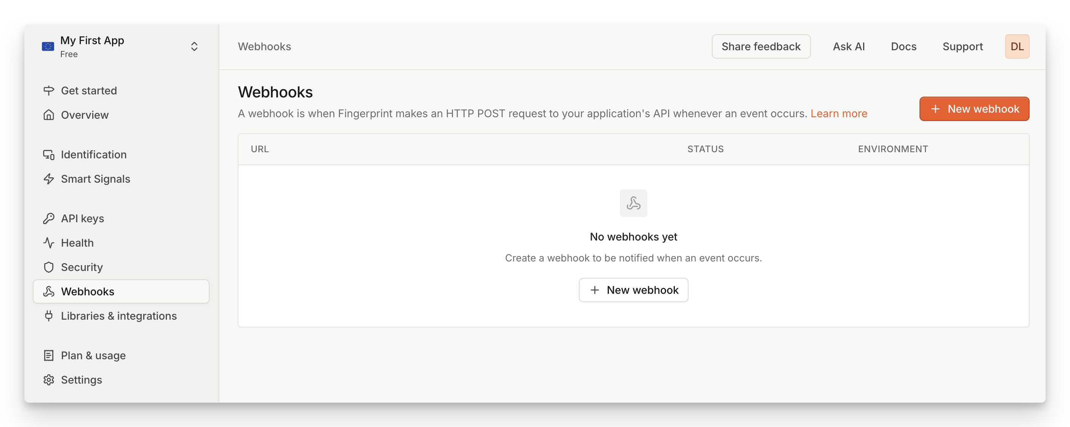Click the Share feedback button
The image size is (1070, 427).
[761, 46]
